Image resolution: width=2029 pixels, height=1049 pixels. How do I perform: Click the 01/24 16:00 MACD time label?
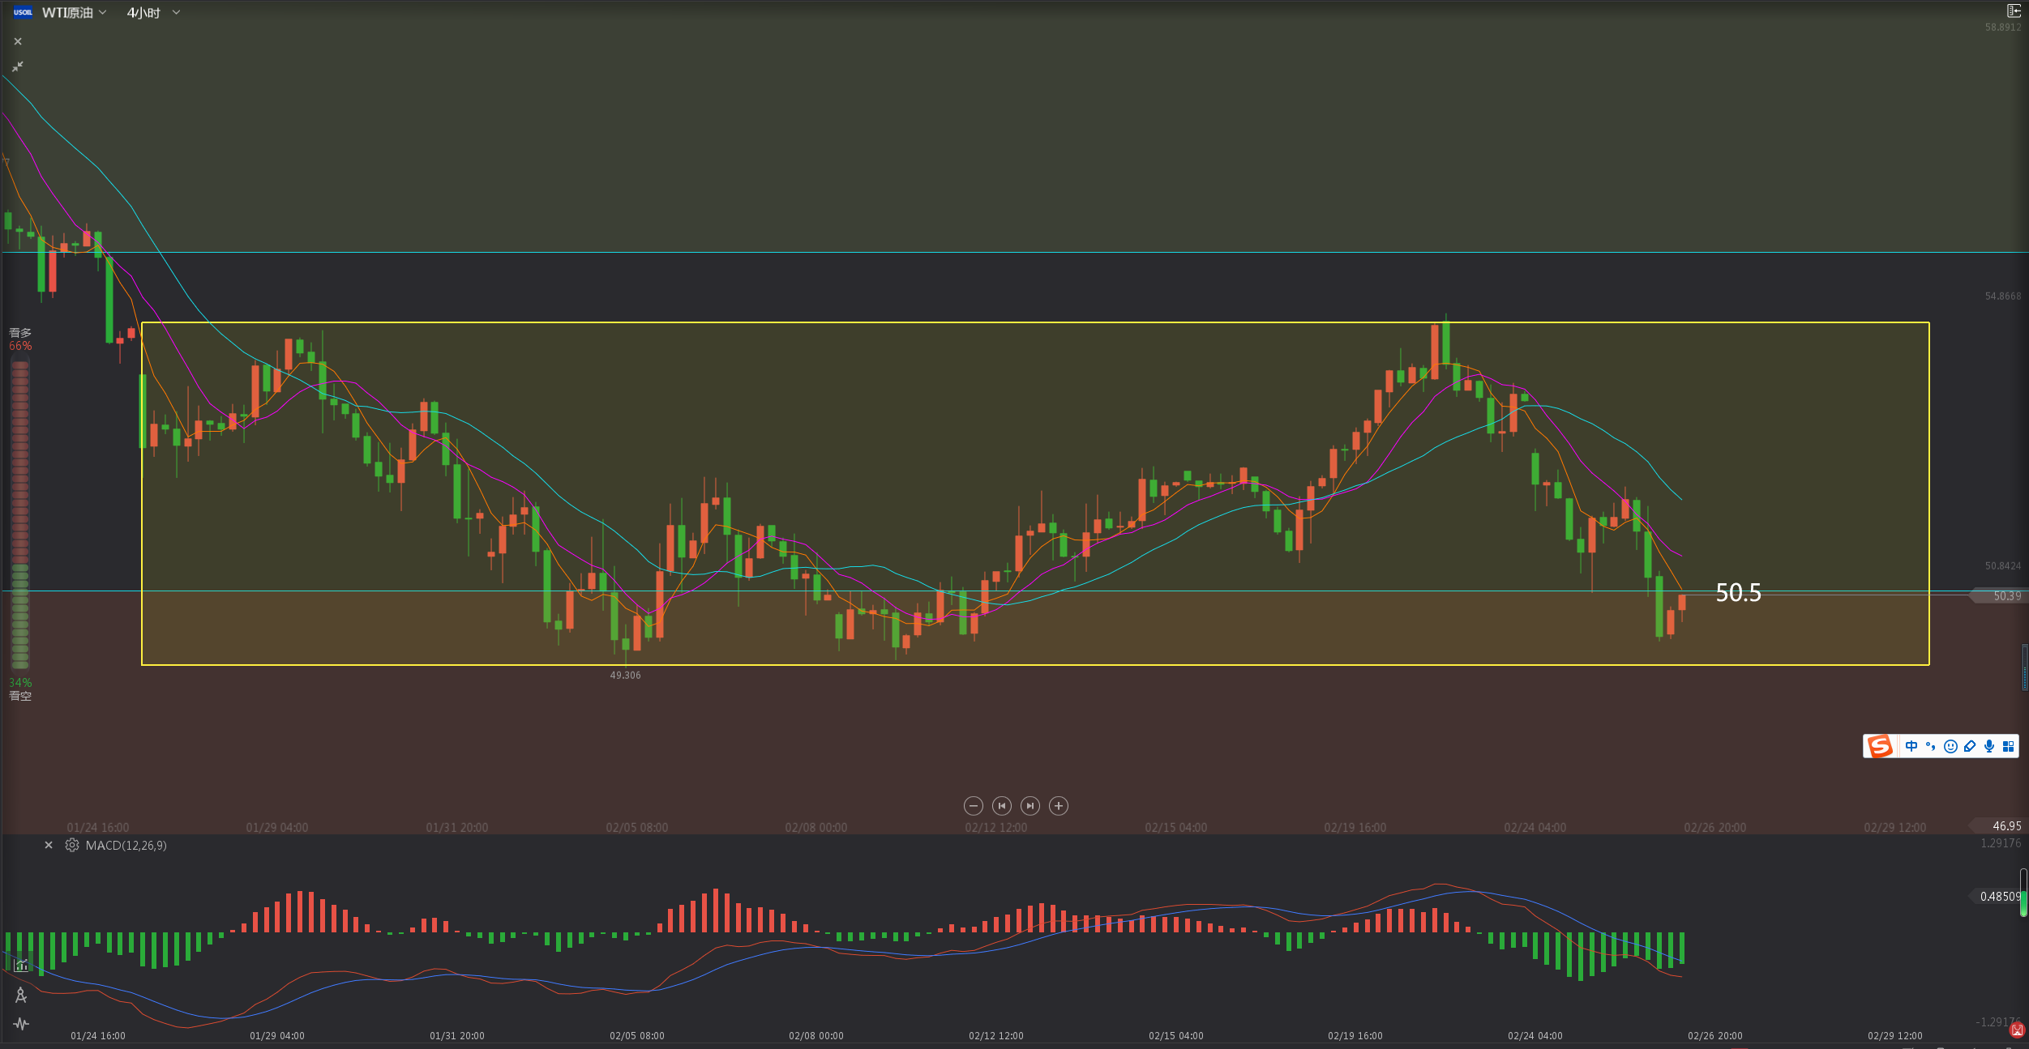point(98,1035)
